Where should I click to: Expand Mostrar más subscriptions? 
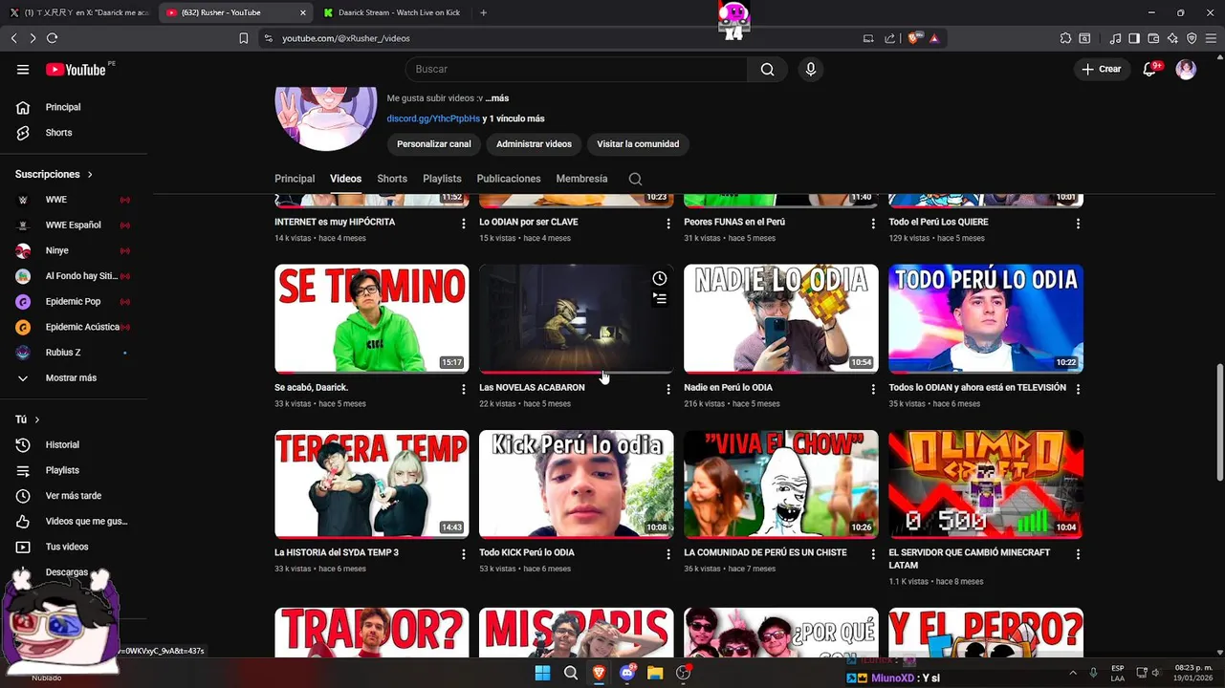click(x=73, y=378)
